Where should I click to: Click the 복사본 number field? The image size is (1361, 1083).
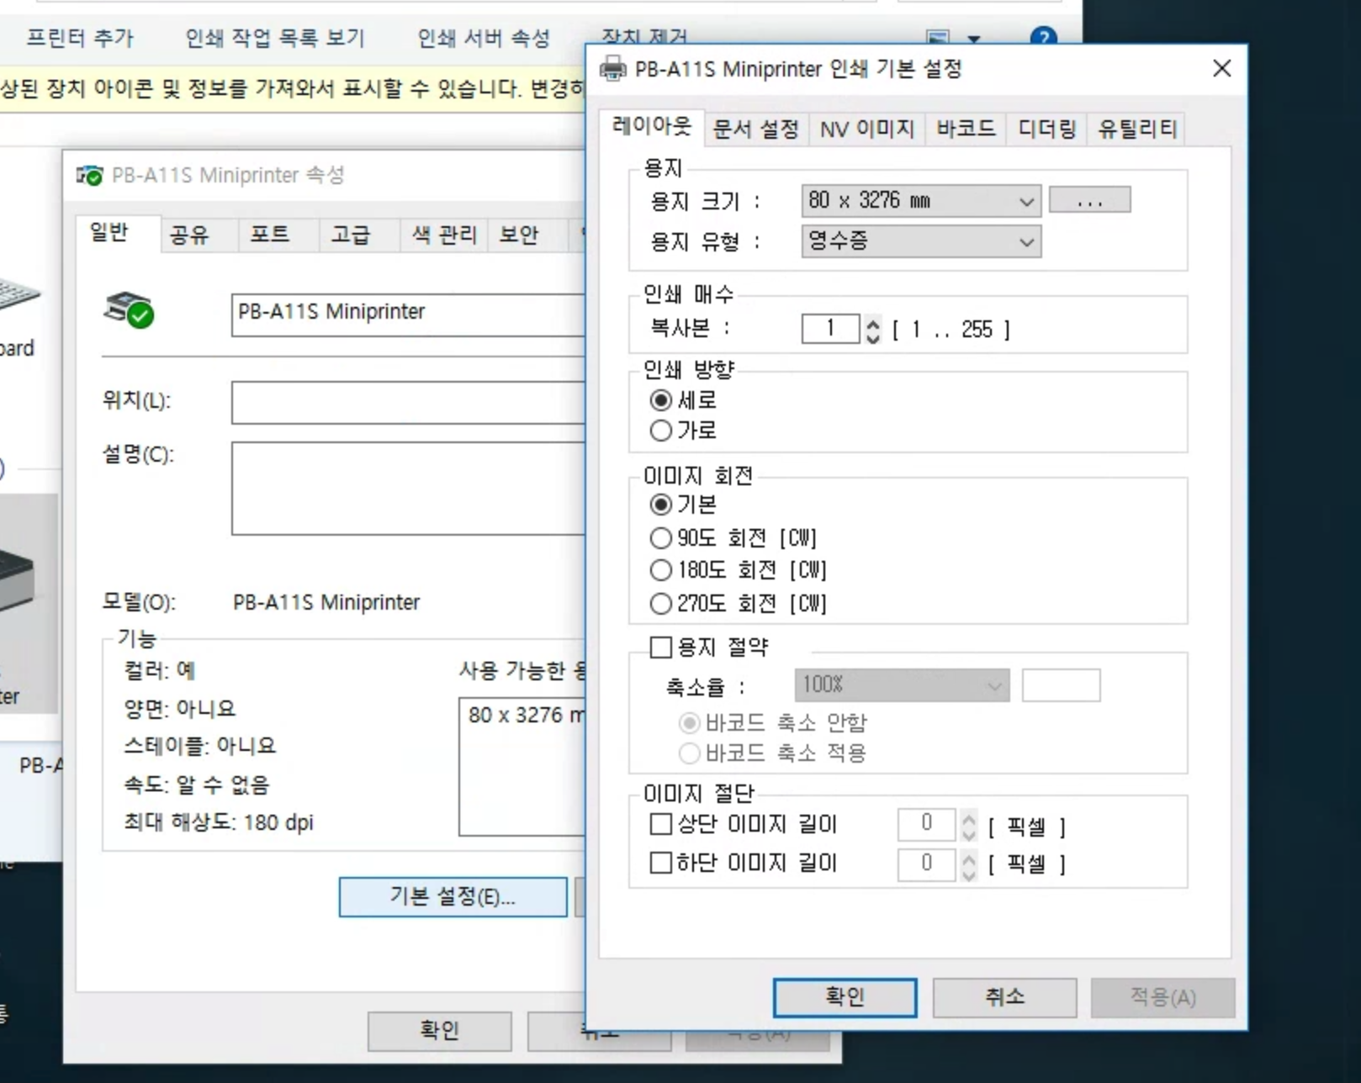(x=831, y=329)
